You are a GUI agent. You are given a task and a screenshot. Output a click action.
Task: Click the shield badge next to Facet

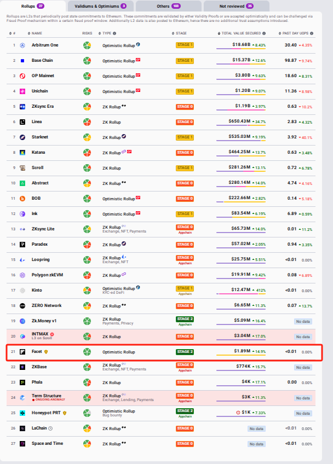46,352
